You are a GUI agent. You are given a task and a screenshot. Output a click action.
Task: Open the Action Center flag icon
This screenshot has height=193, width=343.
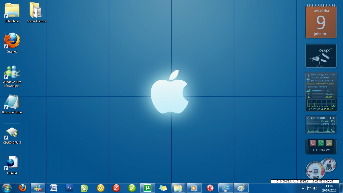(309, 188)
